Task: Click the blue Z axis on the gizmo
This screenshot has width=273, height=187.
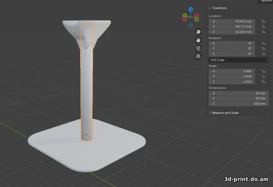Action: click(x=191, y=9)
